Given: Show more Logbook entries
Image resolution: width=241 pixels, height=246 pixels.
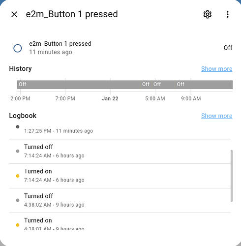Looking at the screenshot, I should (217, 116).
